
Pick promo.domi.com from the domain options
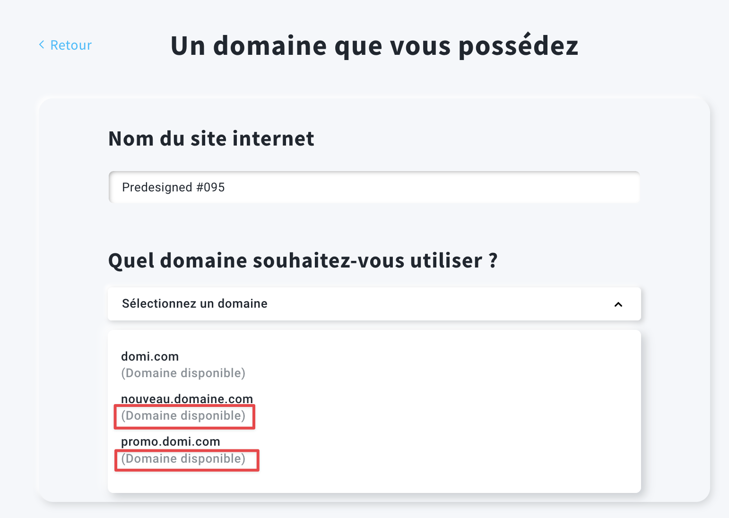pyautogui.click(x=171, y=441)
